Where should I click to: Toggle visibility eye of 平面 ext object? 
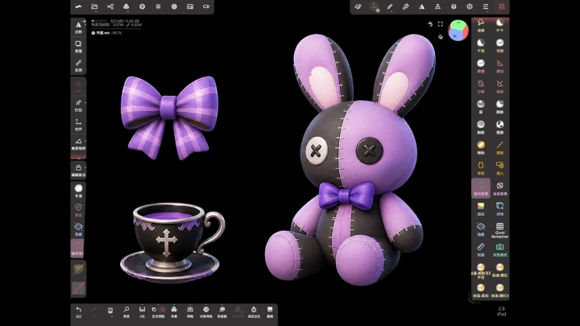(93, 33)
